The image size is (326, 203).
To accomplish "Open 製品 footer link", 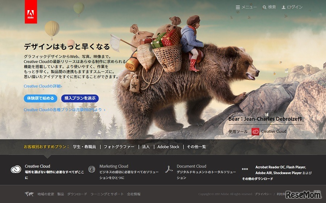I will tap(61, 194).
